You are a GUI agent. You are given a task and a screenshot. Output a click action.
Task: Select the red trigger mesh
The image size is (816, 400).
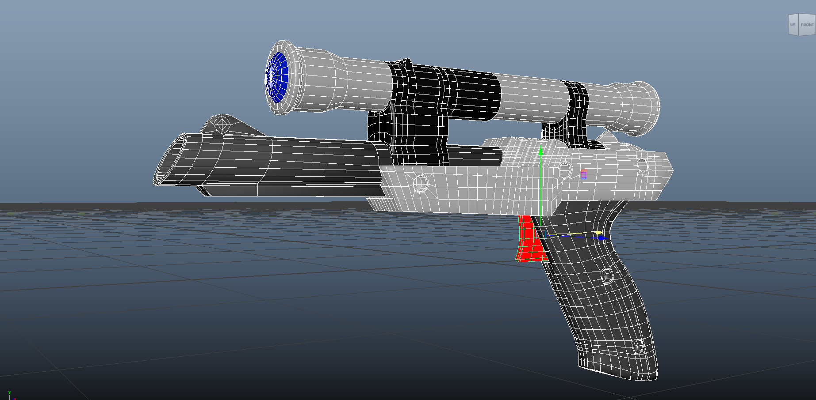click(529, 239)
